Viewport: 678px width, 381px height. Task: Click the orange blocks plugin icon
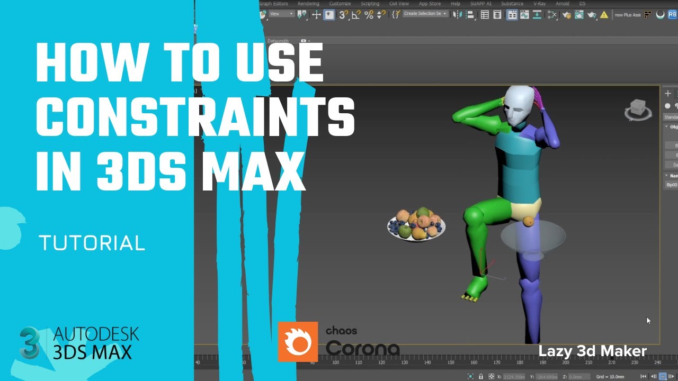pyautogui.click(x=648, y=15)
